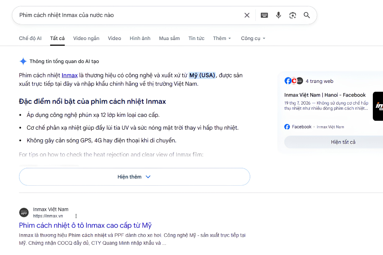Open the three-dot menu for inmax.vn result

tap(76, 216)
